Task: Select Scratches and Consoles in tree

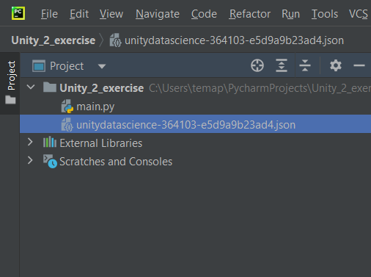Action: pyautogui.click(x=116, y=162)
